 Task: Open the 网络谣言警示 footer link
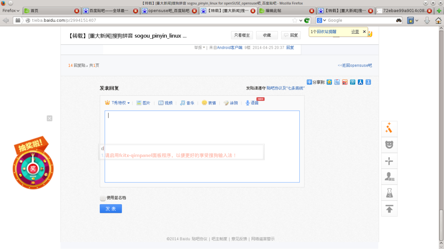263,239
